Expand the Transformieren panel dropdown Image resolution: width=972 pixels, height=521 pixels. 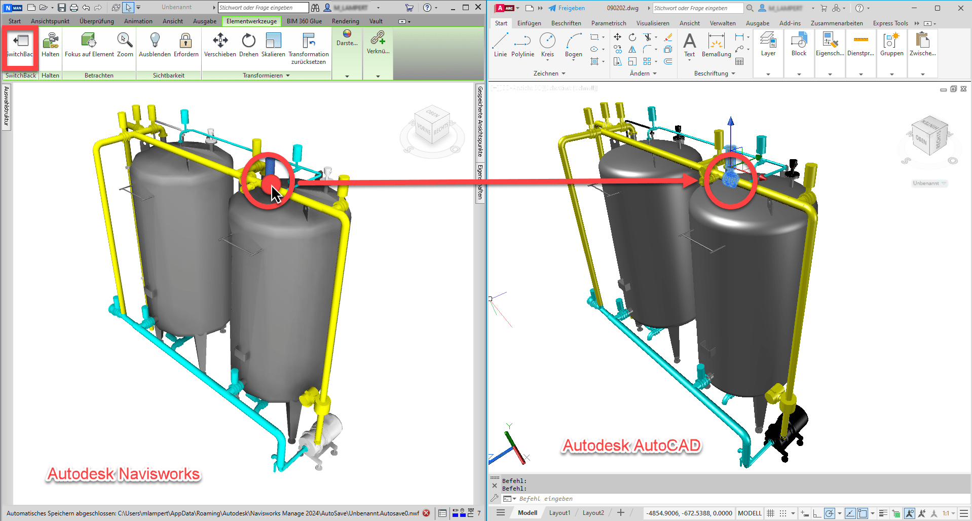(x=288, y=76)
